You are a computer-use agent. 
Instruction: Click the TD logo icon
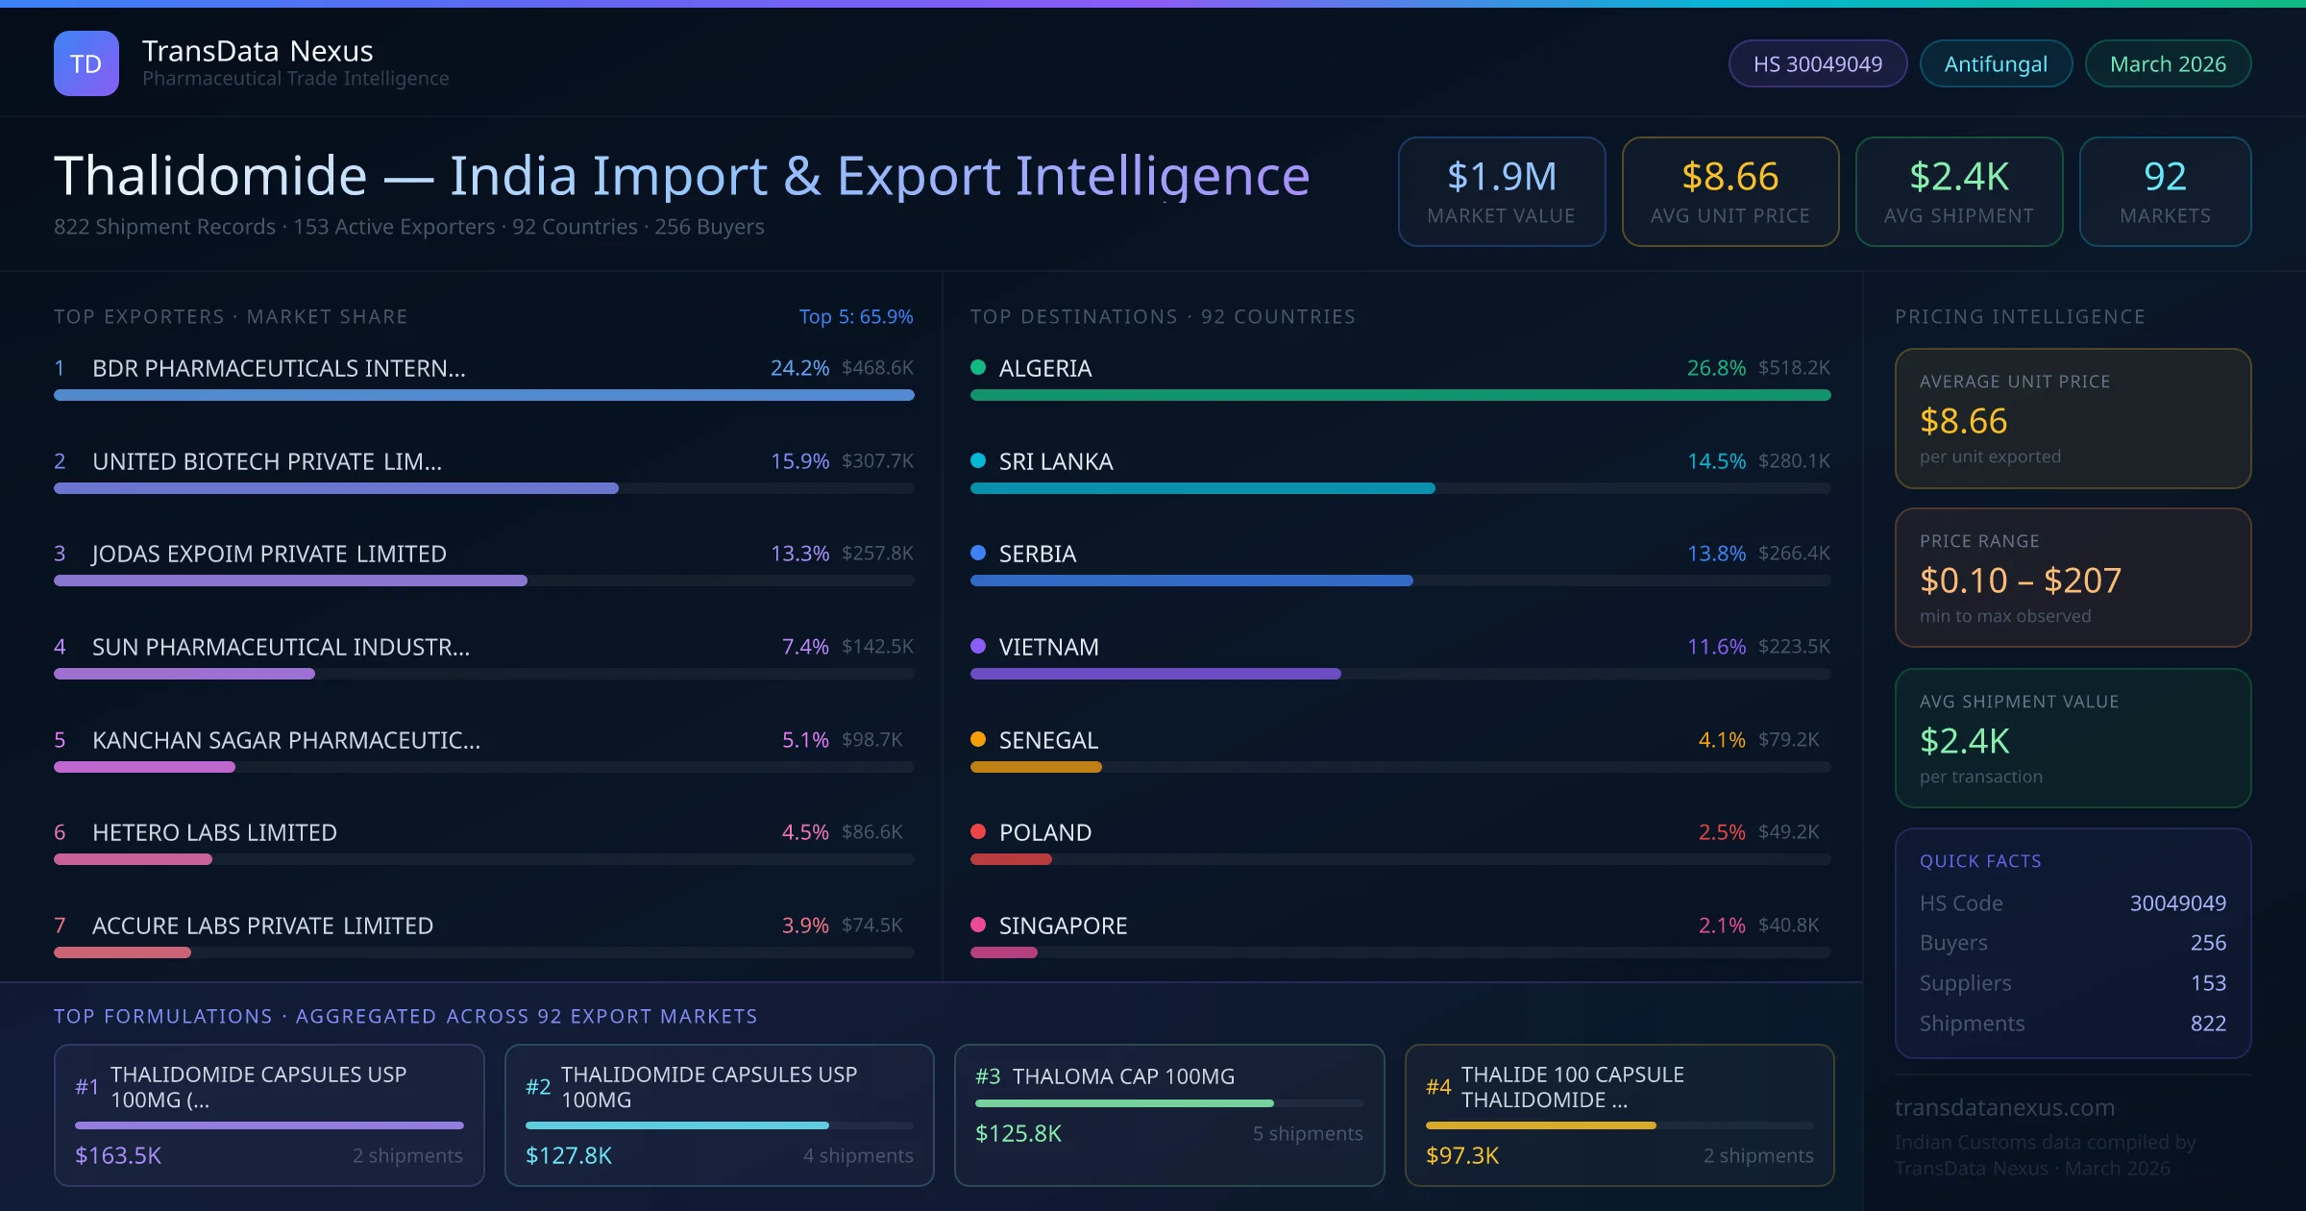86,62
